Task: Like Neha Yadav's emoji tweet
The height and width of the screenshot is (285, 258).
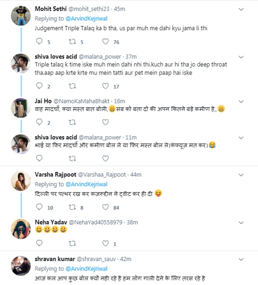Action: (105, 243)
